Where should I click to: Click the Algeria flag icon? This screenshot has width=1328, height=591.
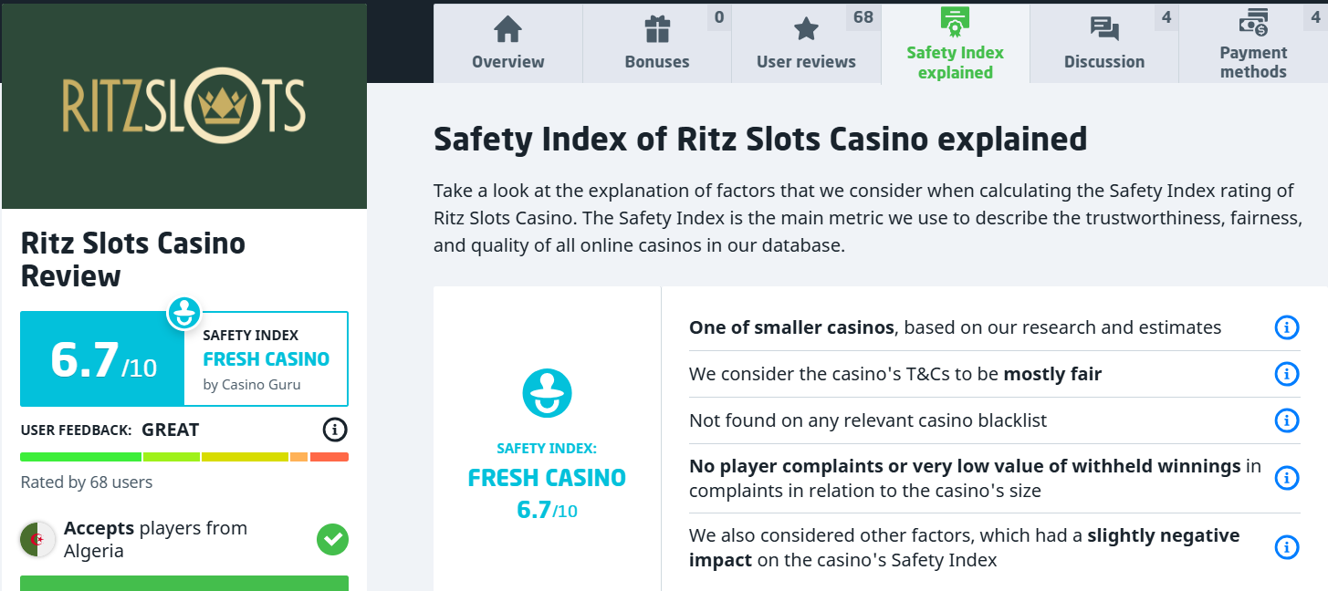[x=37, y=540]
